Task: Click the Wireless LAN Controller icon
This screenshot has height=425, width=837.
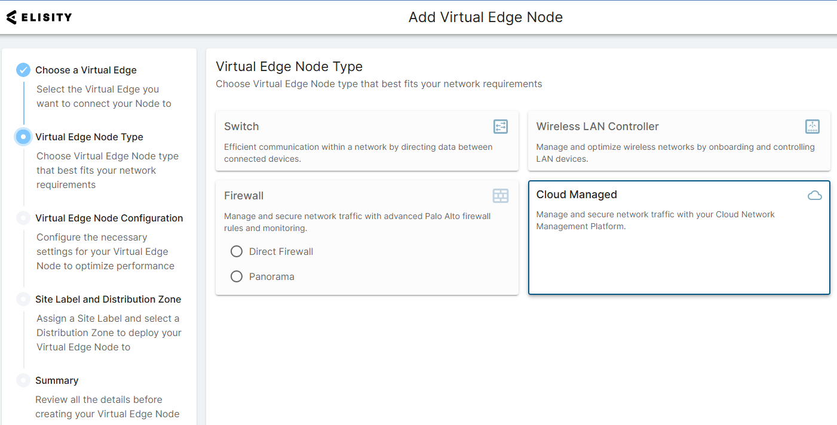Action: [x=812, y=127]
